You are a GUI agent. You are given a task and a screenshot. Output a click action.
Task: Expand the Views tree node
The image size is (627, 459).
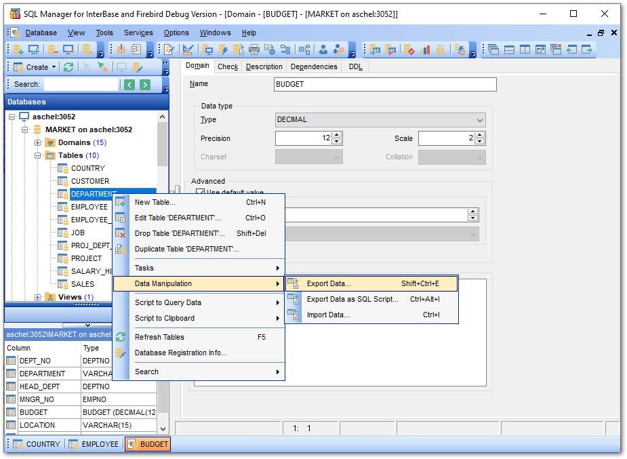(x=38, y=297)
